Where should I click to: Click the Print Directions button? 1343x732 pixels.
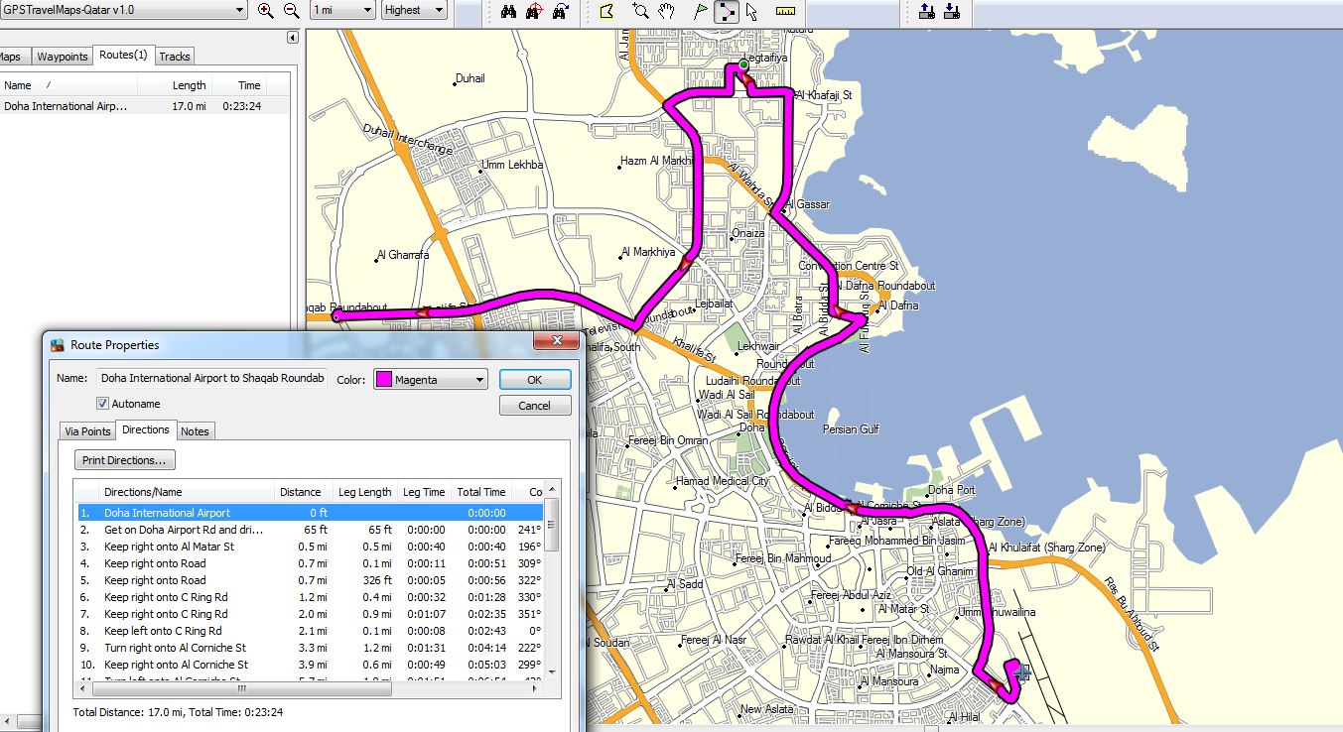(x=124, y=459)
